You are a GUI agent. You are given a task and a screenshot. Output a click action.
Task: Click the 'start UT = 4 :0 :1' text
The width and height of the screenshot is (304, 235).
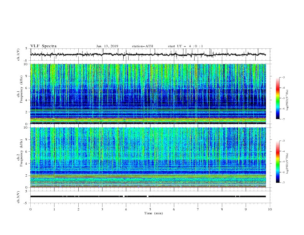185,46
